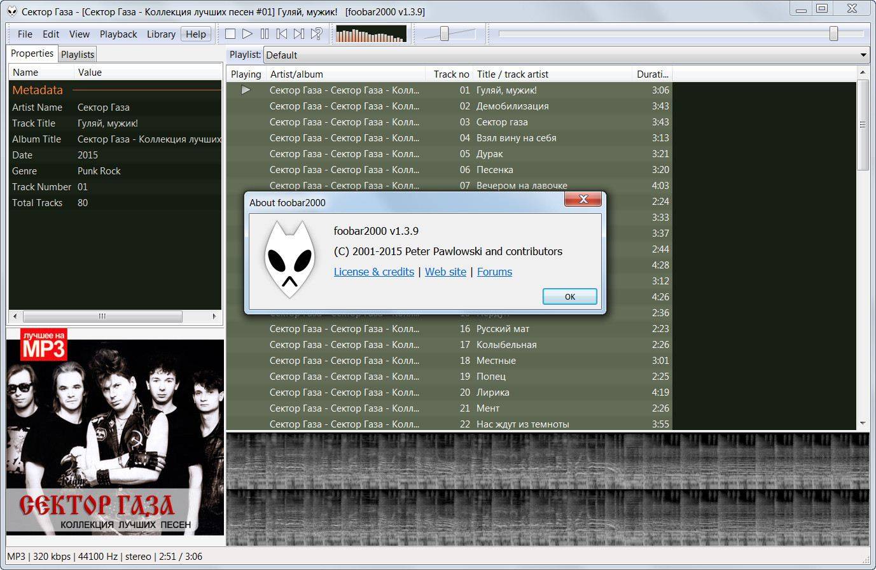
Task: Skip to the previous track
Action: [282, 34]
